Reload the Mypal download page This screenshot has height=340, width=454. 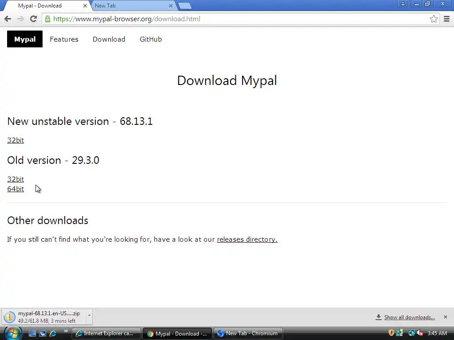[x=34, y=19]
